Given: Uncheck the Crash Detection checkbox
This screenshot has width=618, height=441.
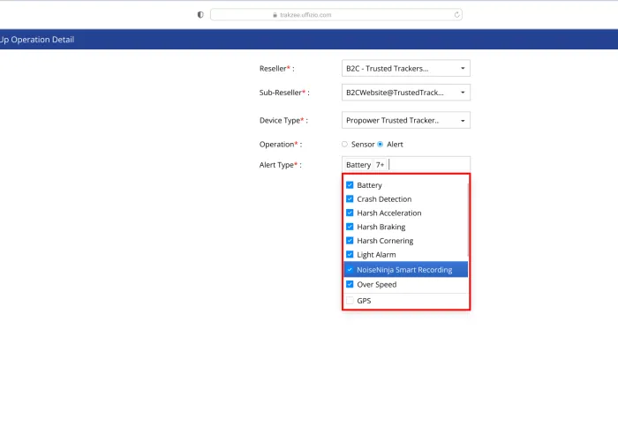Looking at the screenshot, I should pyautogui.click(x=350, y=199).
